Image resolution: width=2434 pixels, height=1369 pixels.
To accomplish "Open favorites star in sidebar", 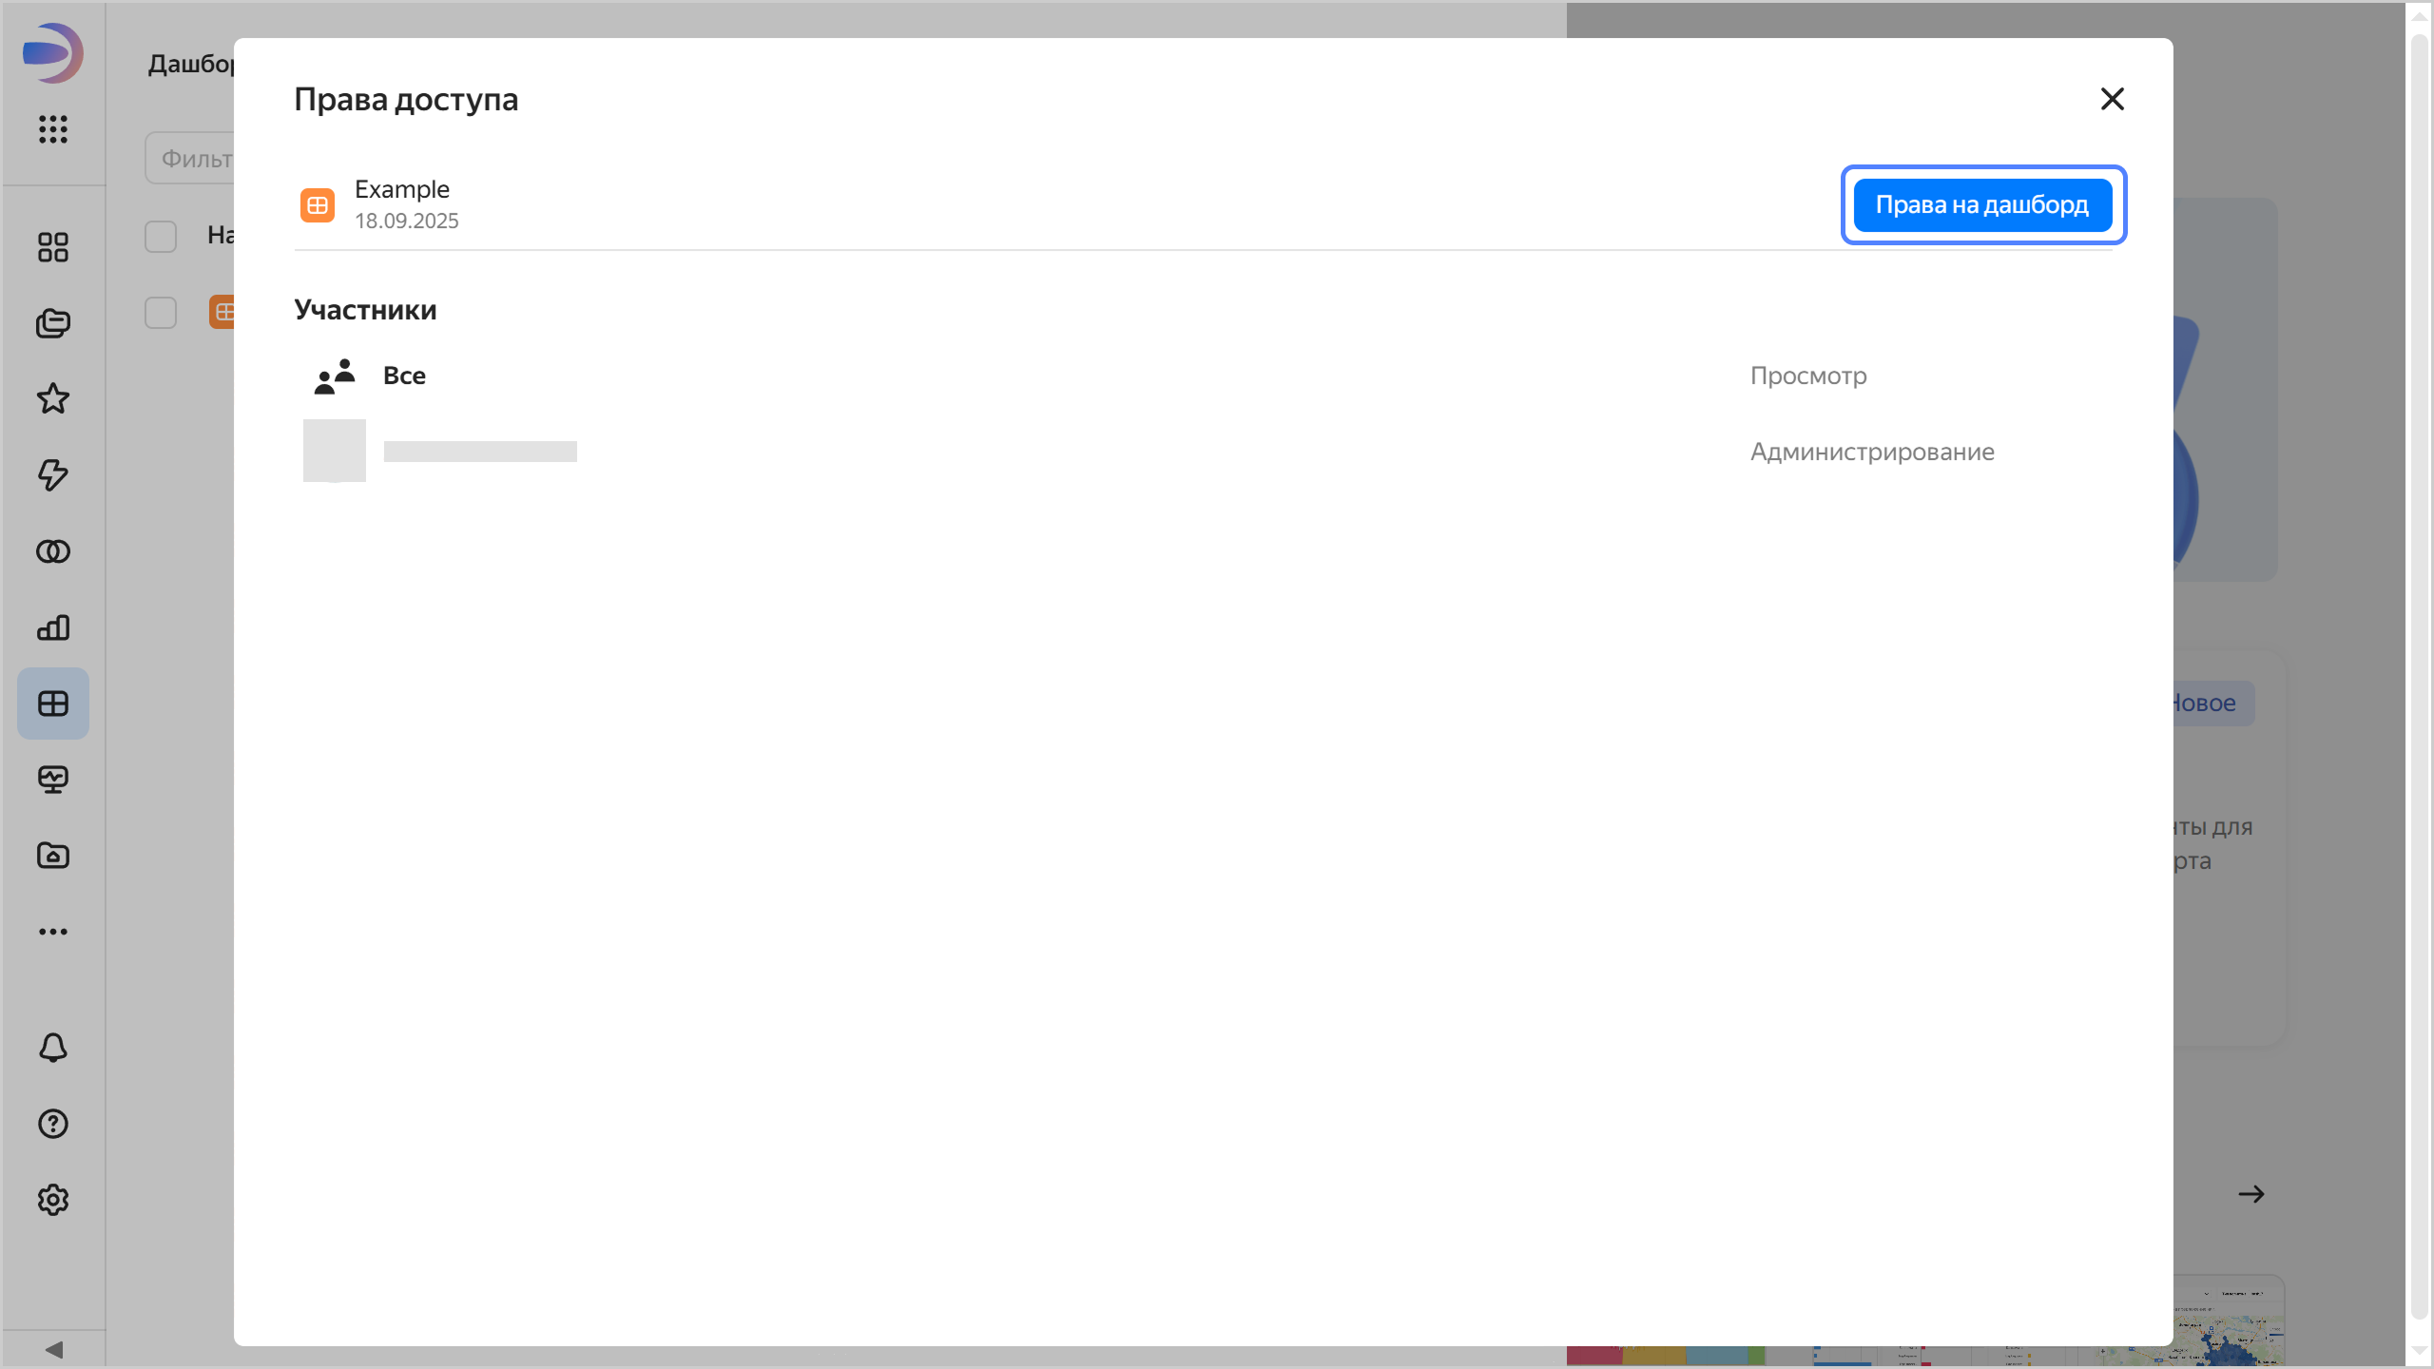I will pyautogui.click(x=53, y=399).
